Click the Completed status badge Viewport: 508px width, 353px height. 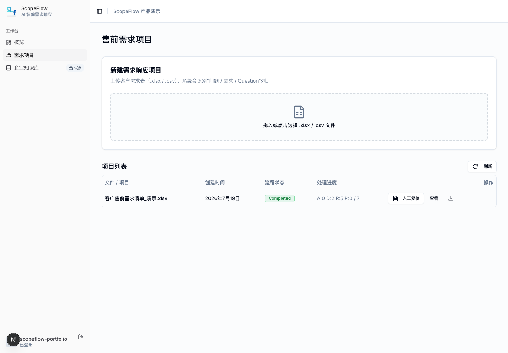[x=279, y=198]
